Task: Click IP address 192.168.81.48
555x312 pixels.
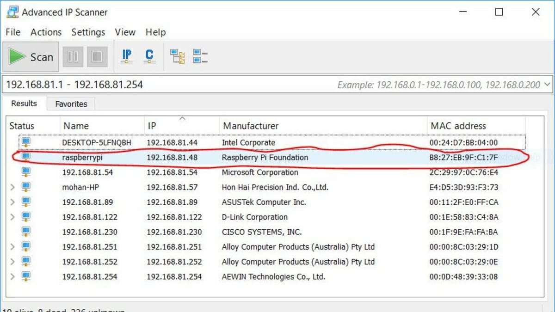Action: coord(172,158)
